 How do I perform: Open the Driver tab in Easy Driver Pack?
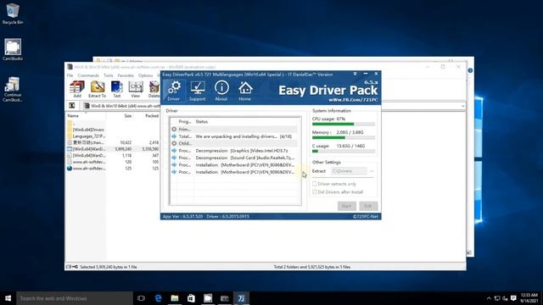[x=173, y=91]
